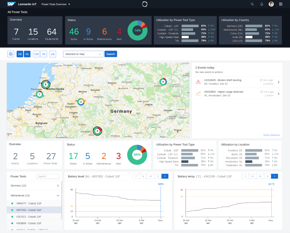Toggle the US country filter

(x=53, y=54)
